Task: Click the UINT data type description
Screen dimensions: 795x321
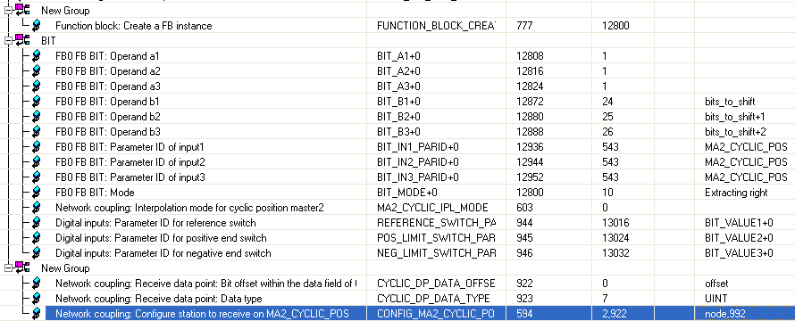Action: click(x=715, y=299)
